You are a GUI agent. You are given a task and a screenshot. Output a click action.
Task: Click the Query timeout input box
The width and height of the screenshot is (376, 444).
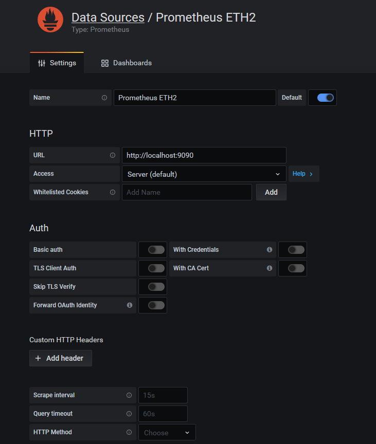pos(163,414)
